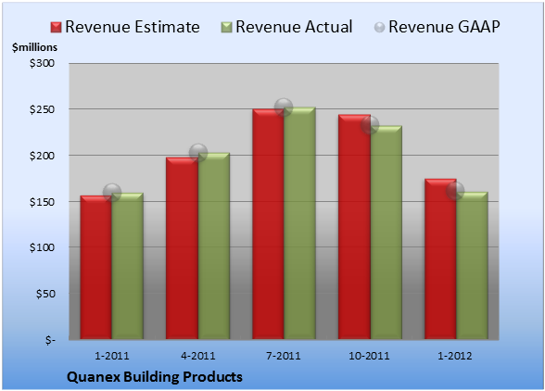The width and height of the screenshot is (545, 391).
Task: Click the '7-2011' quarter label
Action: point(284,356)
